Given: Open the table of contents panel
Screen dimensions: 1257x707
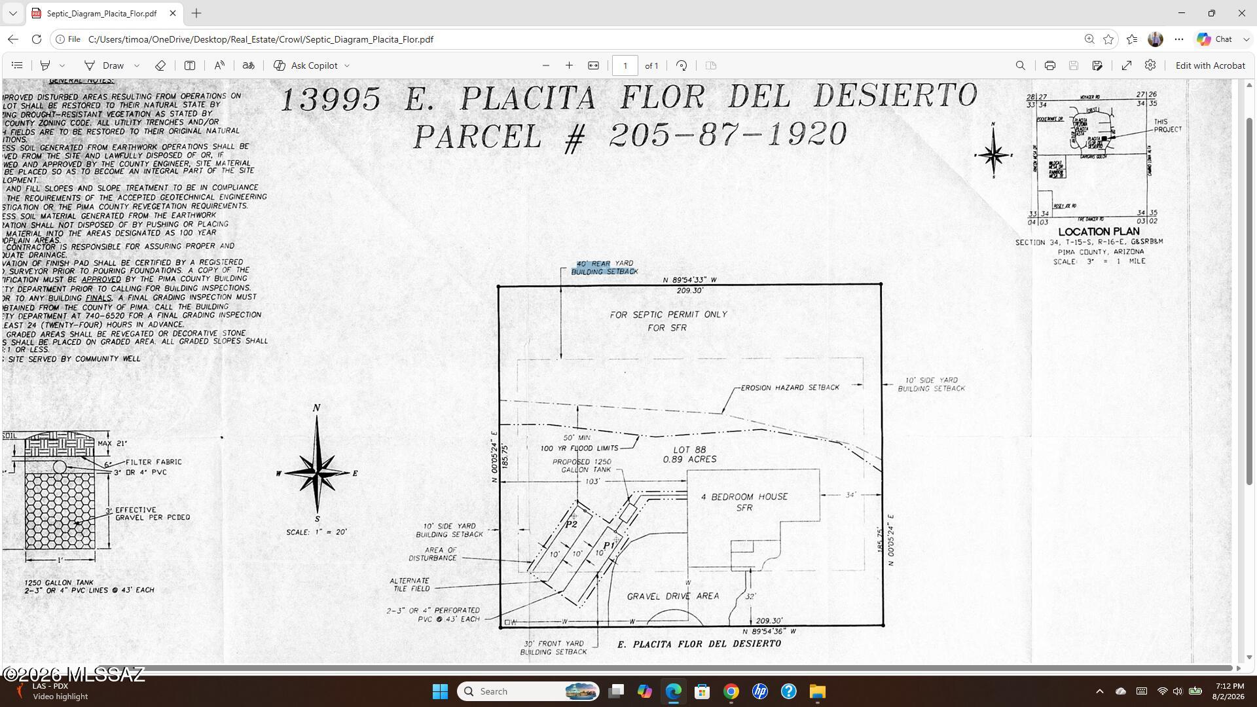Looking at the screenshot, I should click(x=18, y=65).
